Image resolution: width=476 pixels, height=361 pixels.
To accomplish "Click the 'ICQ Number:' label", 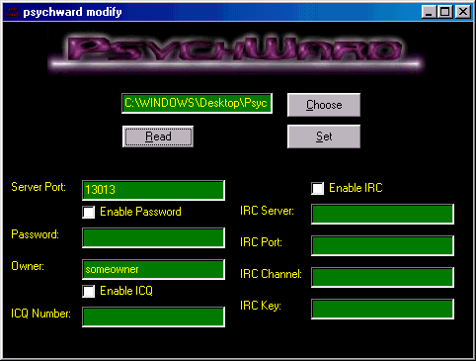I will (40, 314).
